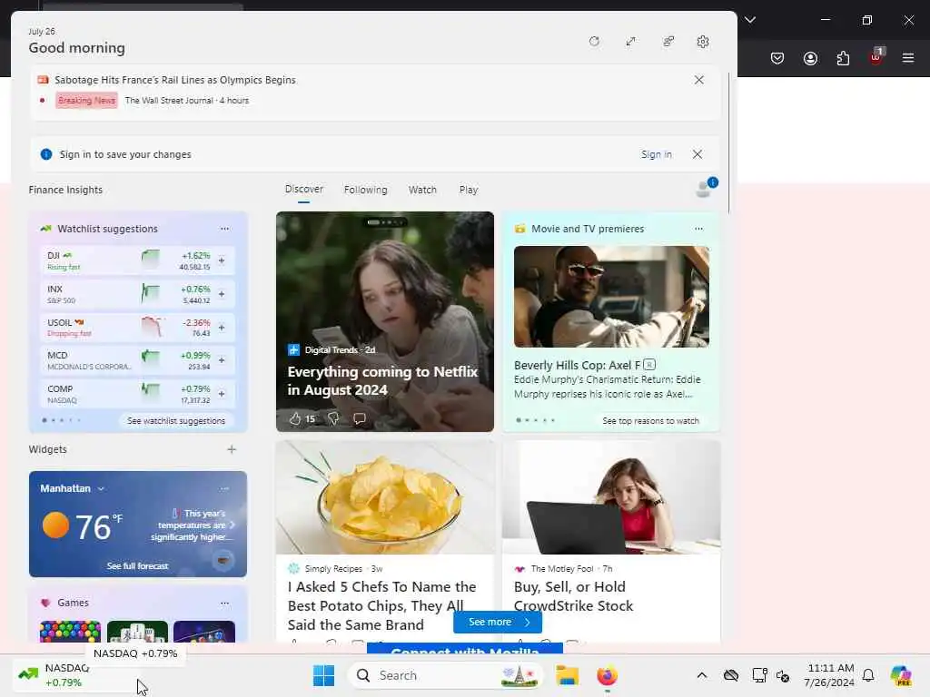Select the USOIL stock row

138,327
